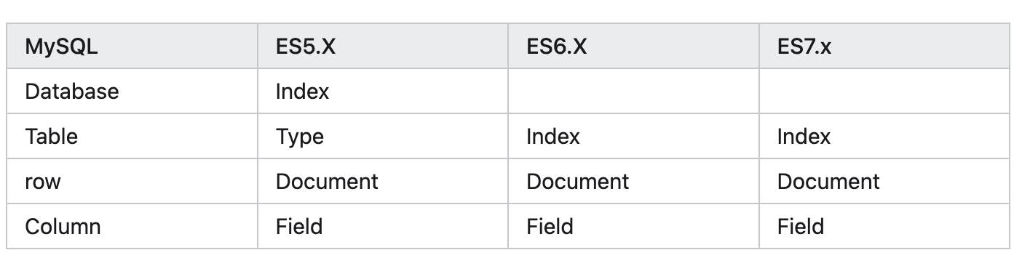Select the ES7.x column header
1022x266 pixels.
coord(884,47)
